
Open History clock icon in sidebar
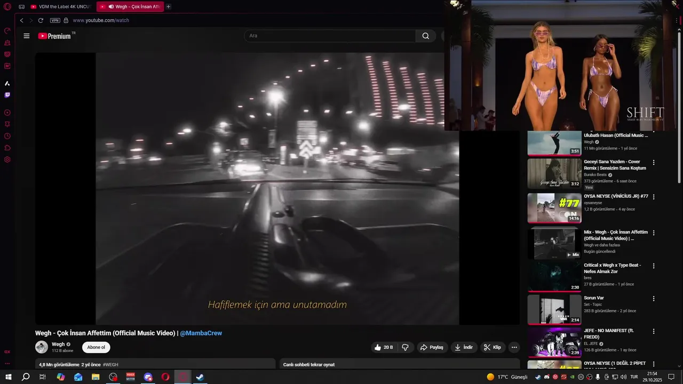pos(7,136)
